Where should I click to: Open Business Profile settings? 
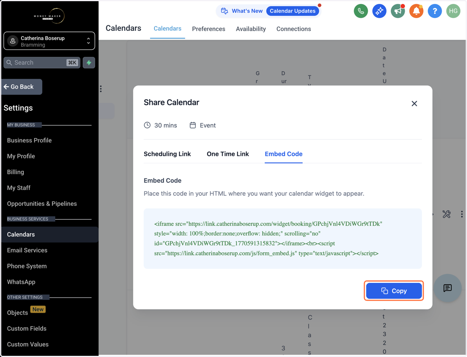29,140
